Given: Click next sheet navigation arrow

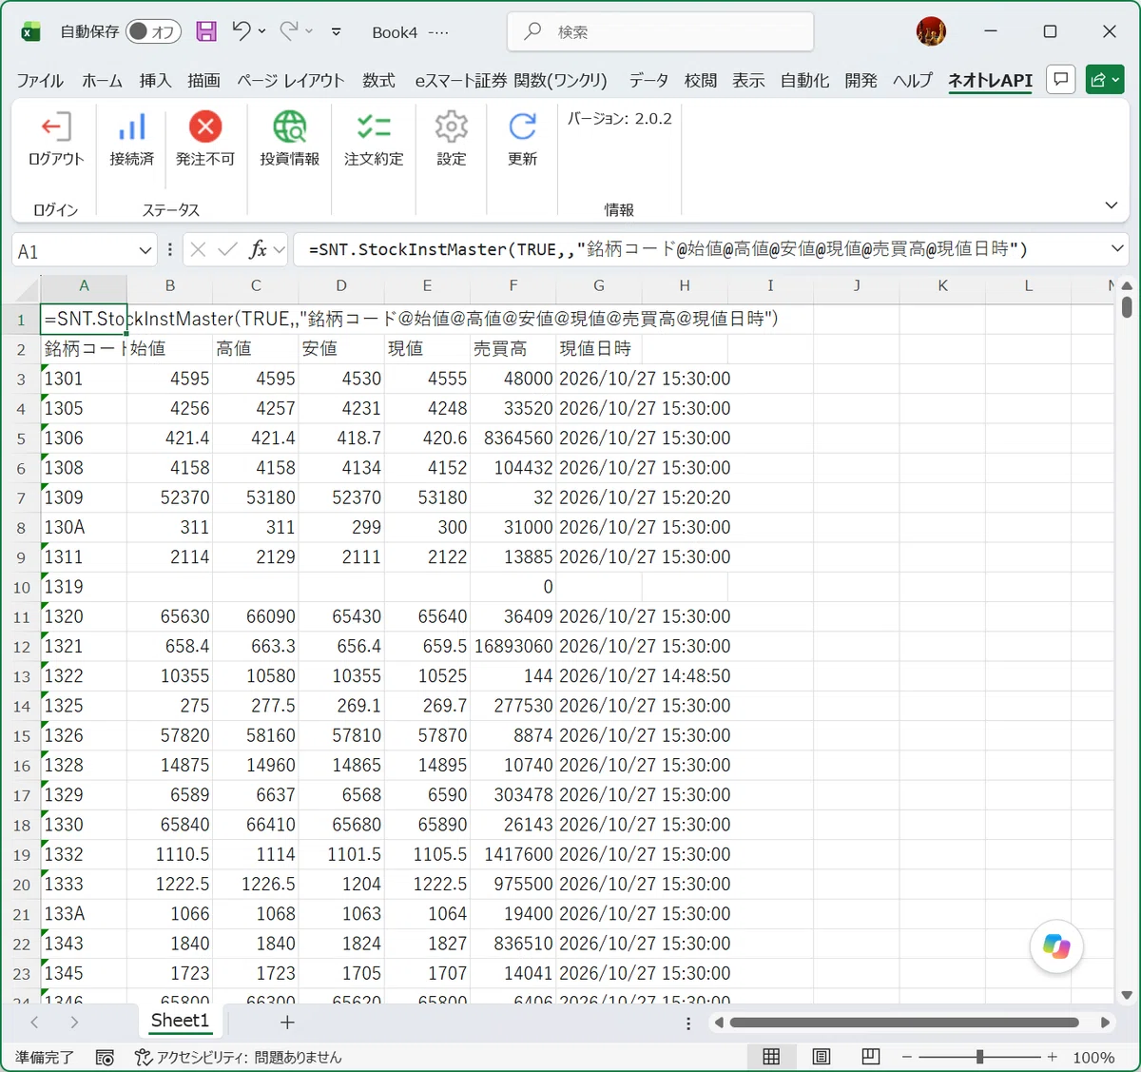Looking at the screenshot, I should pos(74,1022).
